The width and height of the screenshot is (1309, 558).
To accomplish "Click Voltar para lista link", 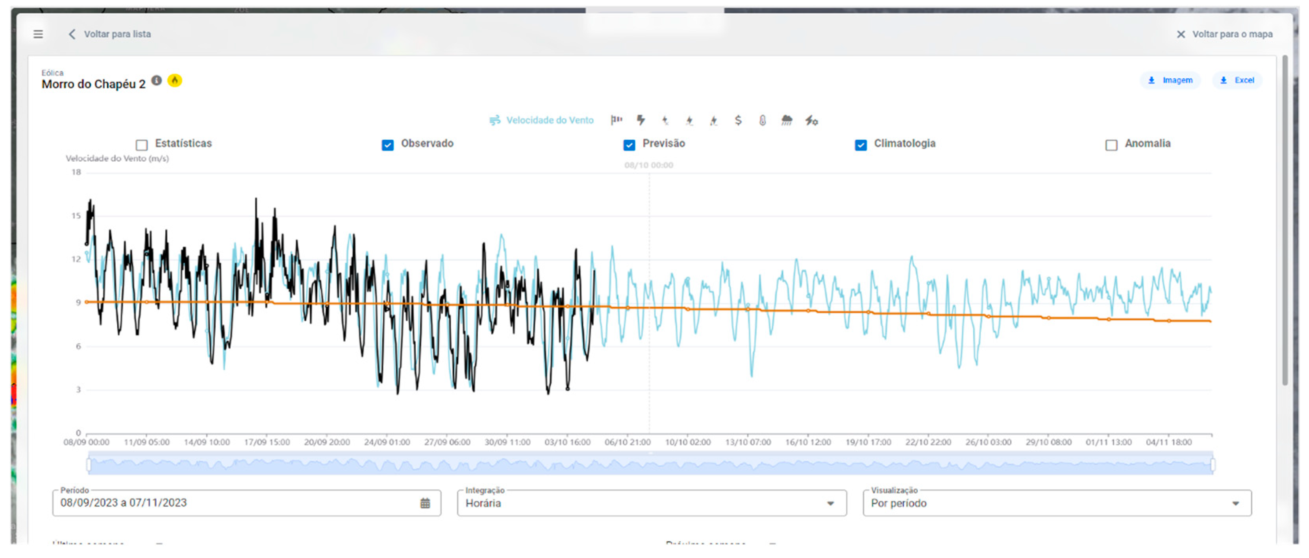I will [110, 34].
